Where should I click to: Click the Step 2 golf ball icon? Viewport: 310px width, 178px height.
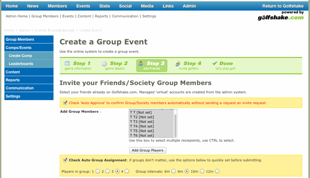click(104, 64)
